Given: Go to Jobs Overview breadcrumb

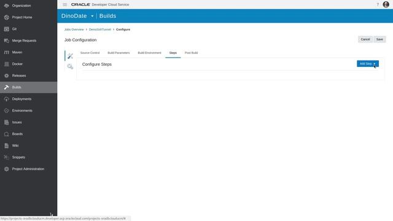Looking at the screenshot, I should click(74, 29).
